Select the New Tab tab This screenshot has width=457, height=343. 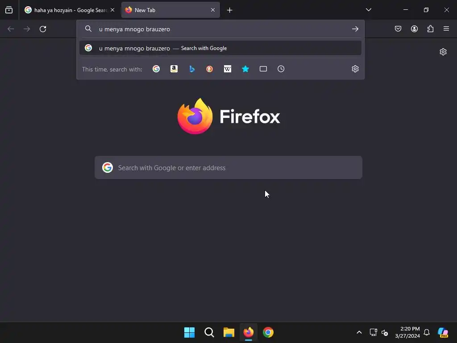click(170, 10)
